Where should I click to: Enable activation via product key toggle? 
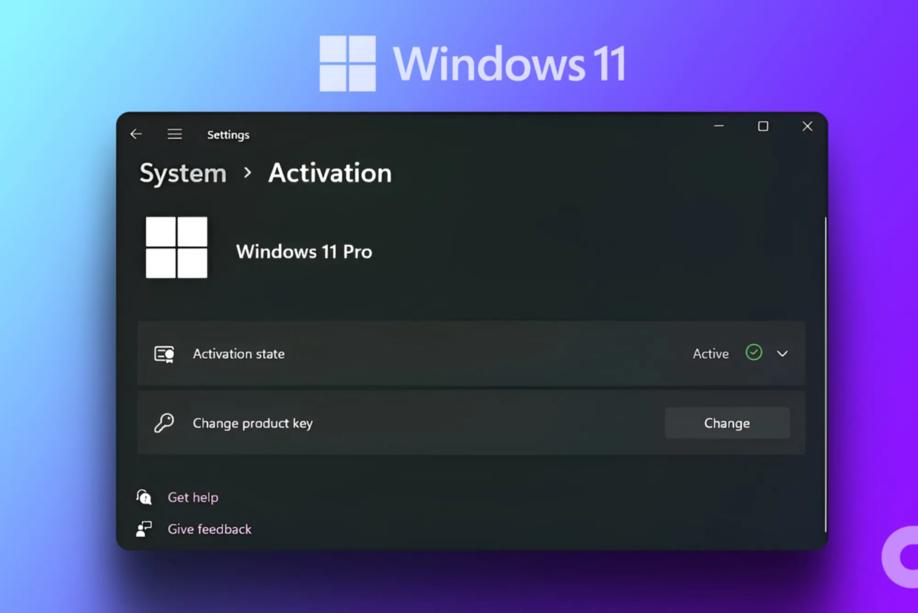click(727, 423)
